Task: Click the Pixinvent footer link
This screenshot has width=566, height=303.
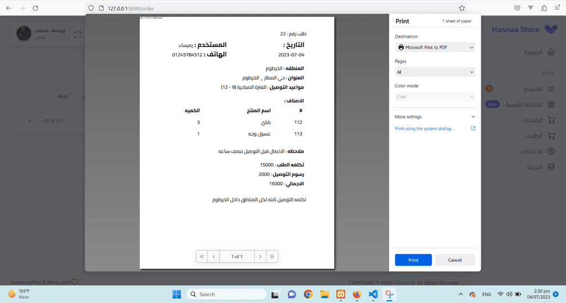Action: click(404, 283)
